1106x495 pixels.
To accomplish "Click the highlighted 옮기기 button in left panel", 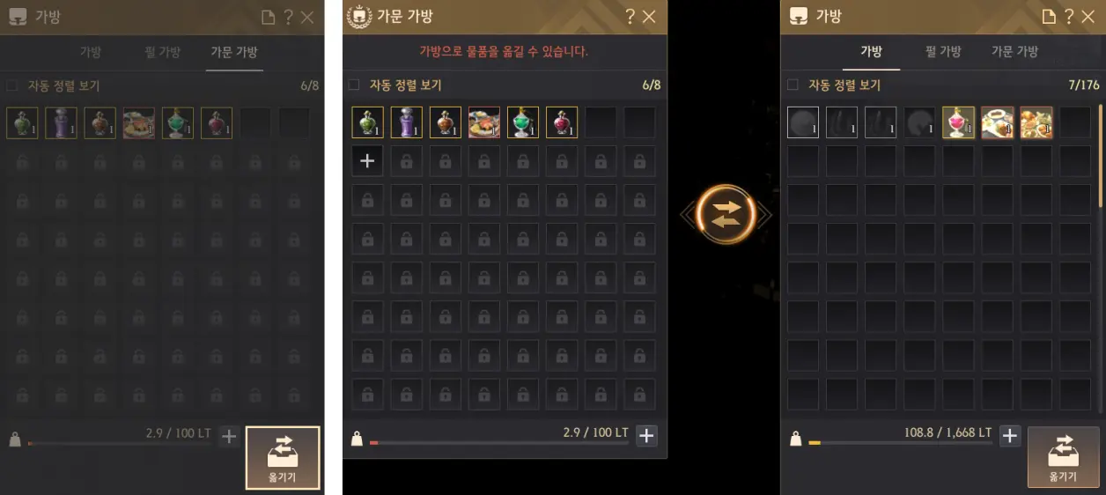I will pos(283,457).
